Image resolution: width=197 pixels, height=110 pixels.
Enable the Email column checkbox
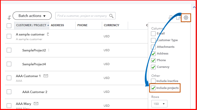[x=153, y=33]
